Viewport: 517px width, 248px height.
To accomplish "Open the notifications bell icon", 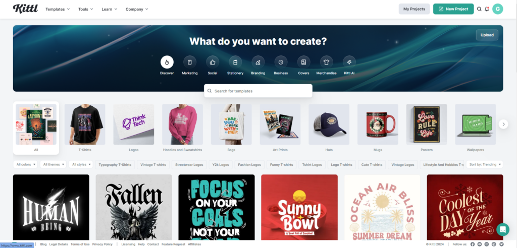I will [487, 9].
